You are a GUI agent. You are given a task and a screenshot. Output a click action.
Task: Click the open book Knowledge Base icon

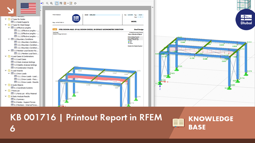[178, 123]
